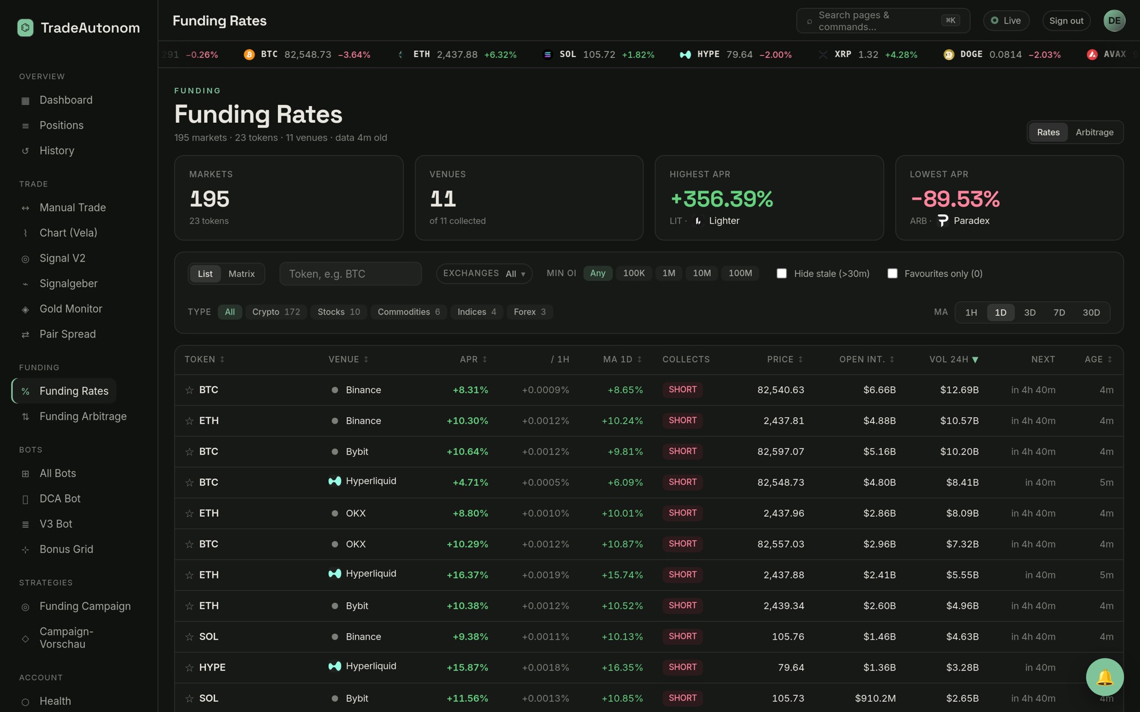The image size is (1140, 712).
Task: Click the Paradex venue in Lowest APR card
Action: click(963, 221)
